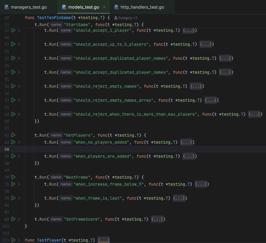The height and width of the screenshot is (243, 266).
Task: Unfold the {...} block of should_accept_up_to_5_players
Action: click(206, 44)
